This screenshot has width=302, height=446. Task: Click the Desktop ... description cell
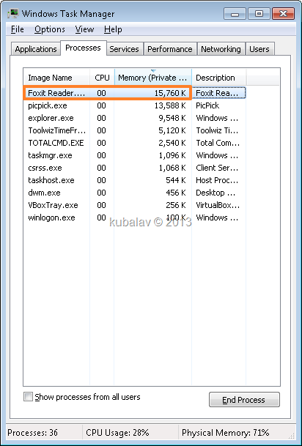point(216,193)
